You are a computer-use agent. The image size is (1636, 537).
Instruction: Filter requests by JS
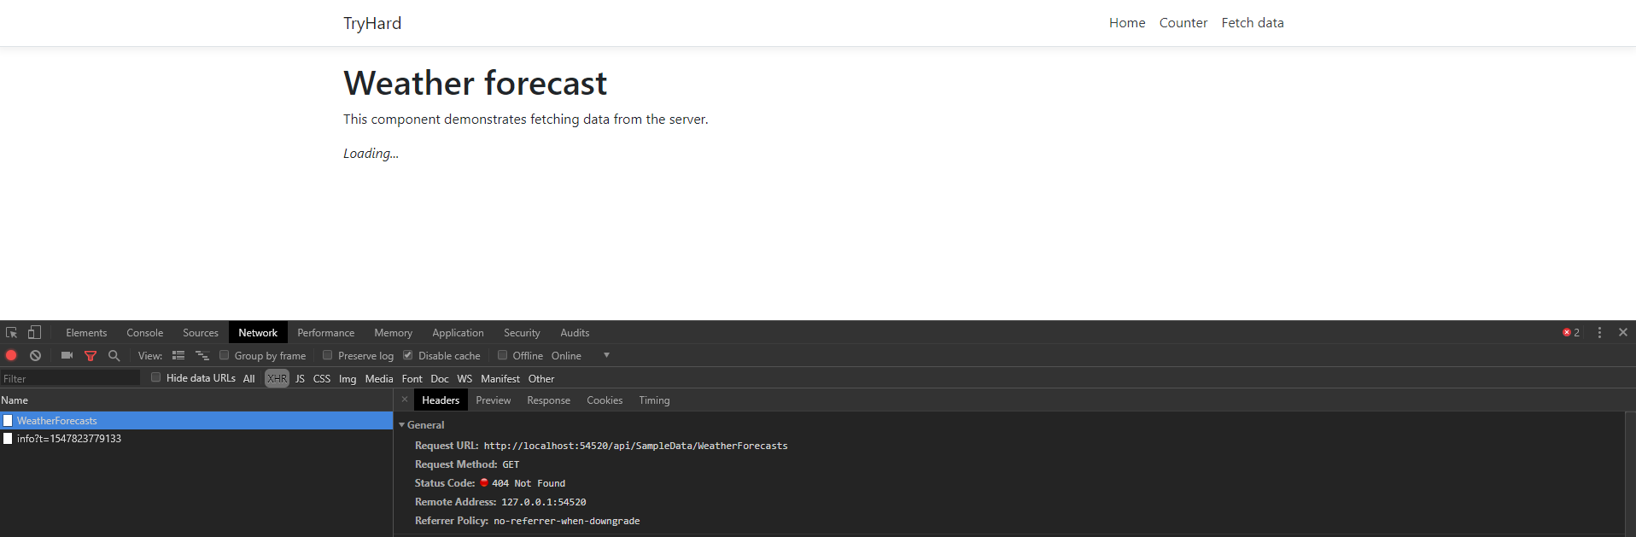(300, 379)
